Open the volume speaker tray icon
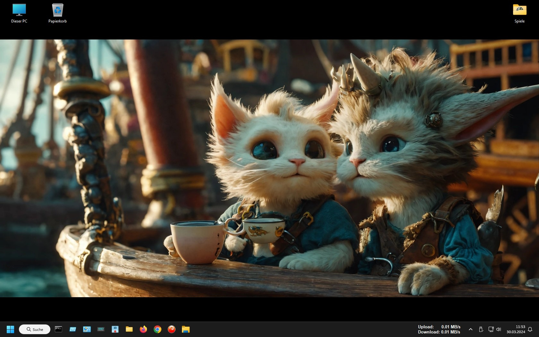 [x=499, y=329]
